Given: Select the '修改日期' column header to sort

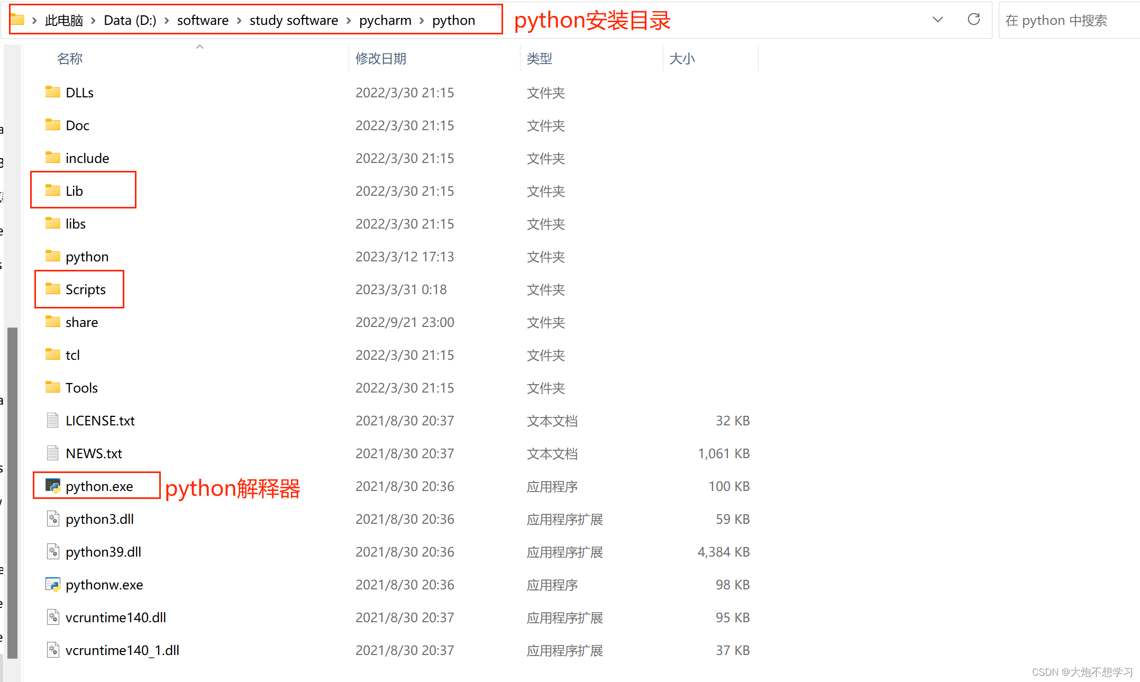Looking at the screenshot, I should tap(380, 57).
